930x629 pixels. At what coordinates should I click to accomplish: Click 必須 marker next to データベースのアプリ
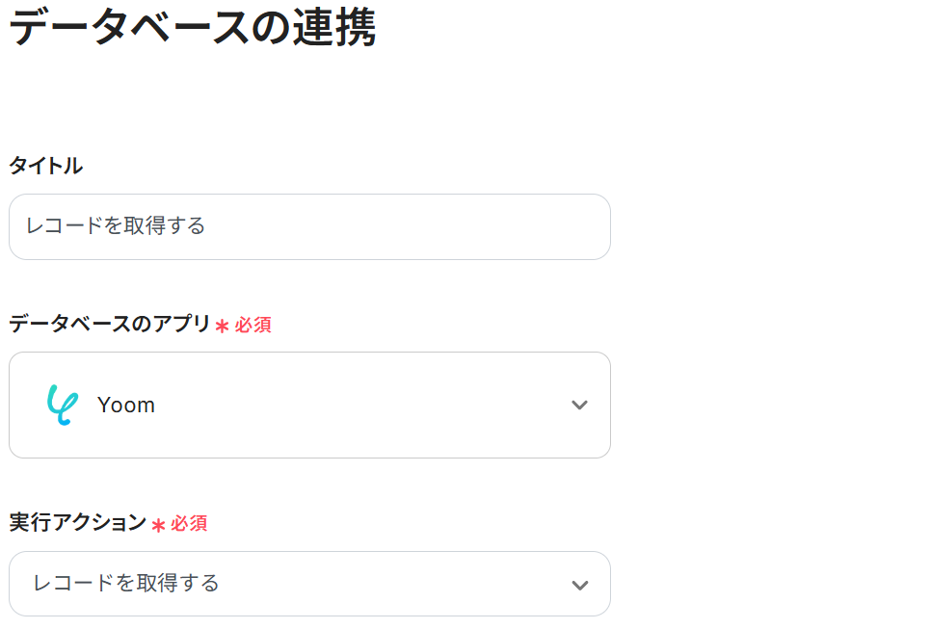point(253,326)
